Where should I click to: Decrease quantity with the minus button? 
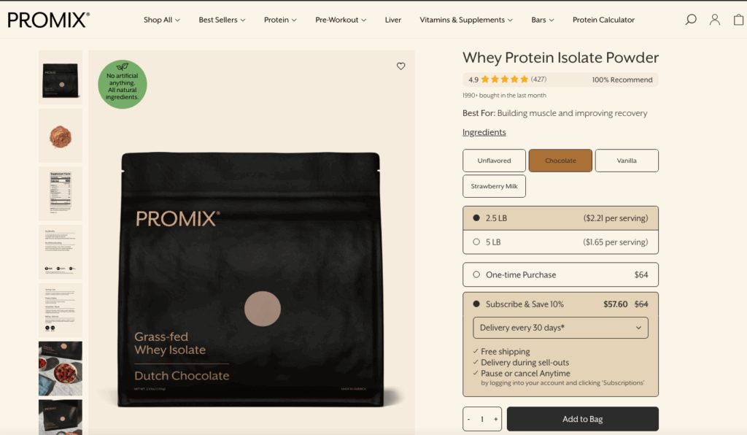469,419
